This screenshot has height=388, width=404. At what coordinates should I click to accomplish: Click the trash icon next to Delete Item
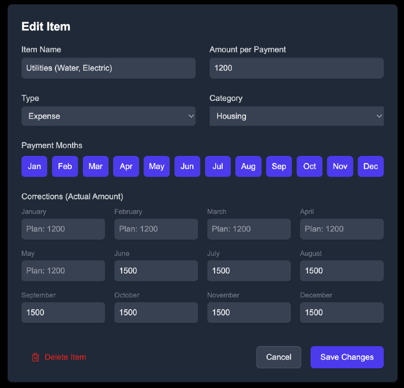click(x=35, y=357)
